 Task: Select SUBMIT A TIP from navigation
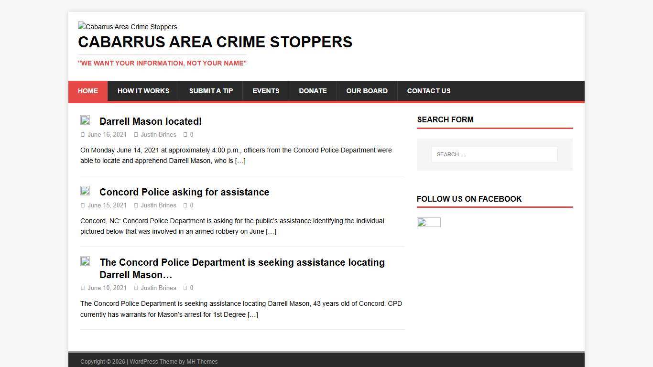211,91
